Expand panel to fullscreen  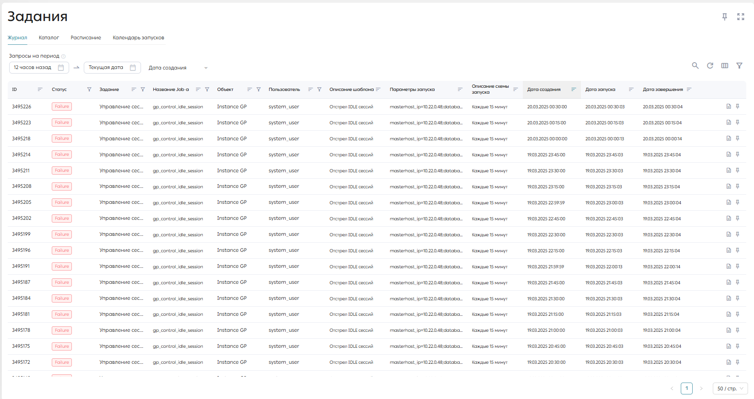741,17
